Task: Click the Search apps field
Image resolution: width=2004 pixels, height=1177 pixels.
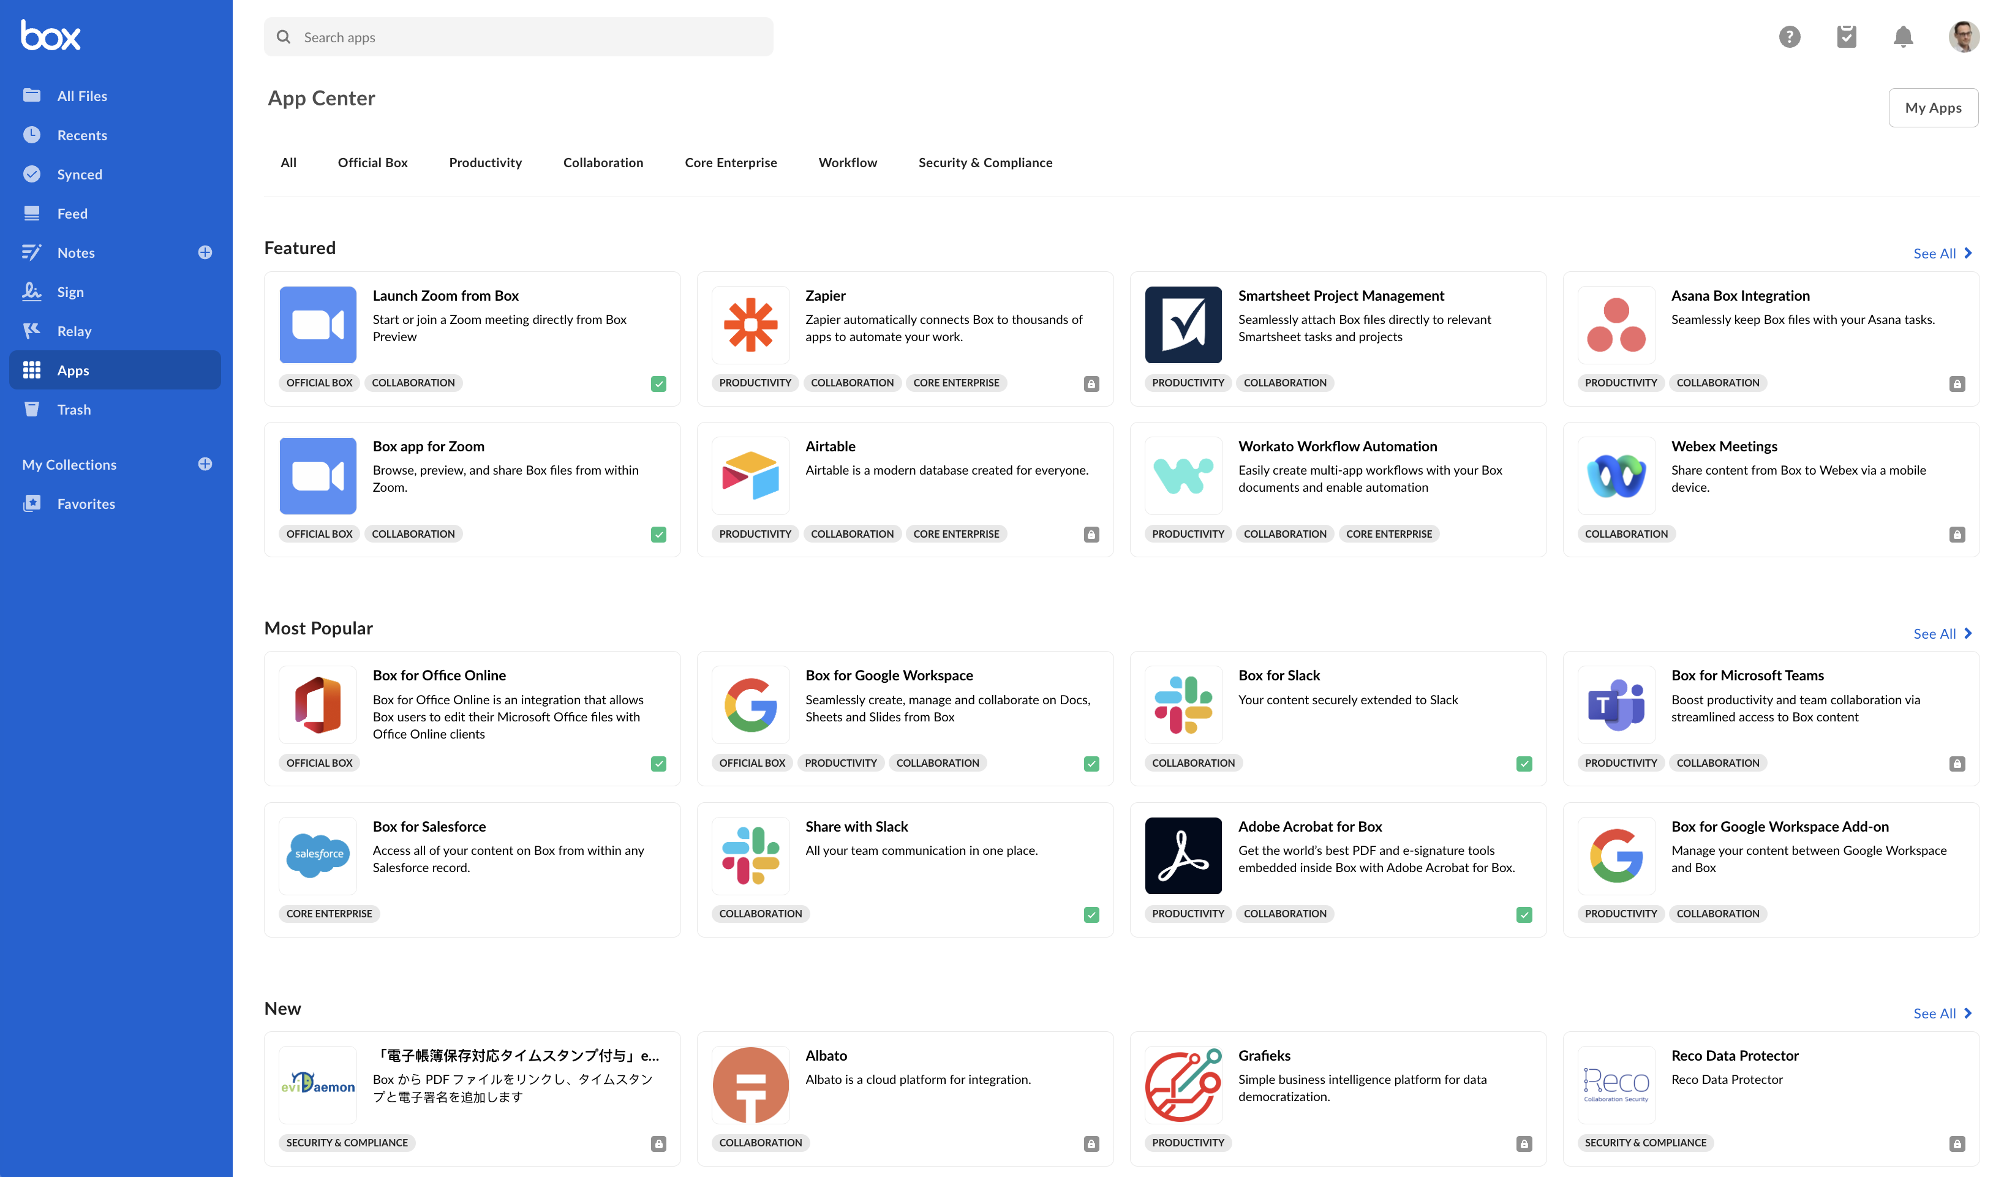Action: point(519,37)
